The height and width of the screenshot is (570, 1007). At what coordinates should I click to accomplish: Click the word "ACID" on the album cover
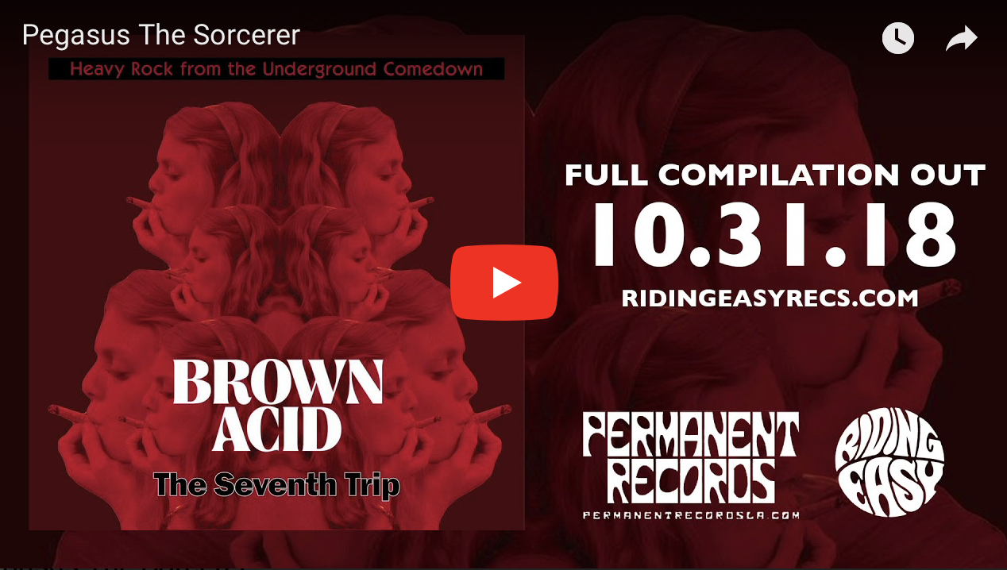tap(276, 431)
